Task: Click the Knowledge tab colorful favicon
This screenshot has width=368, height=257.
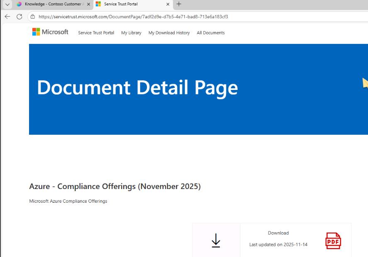Action: tap(19, 4)
